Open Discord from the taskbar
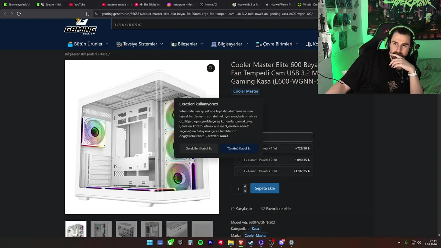 (x=281, y=242)
